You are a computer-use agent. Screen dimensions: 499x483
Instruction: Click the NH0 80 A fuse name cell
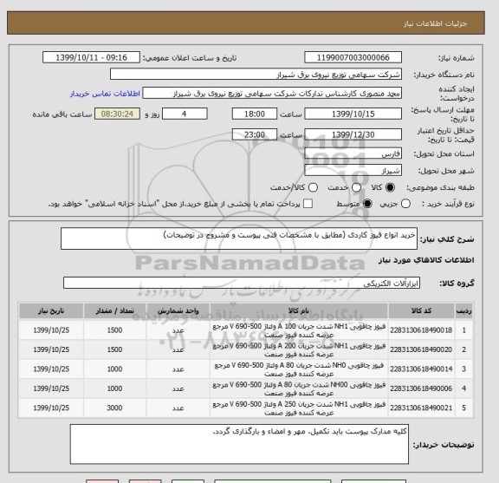tap(299, 369)
